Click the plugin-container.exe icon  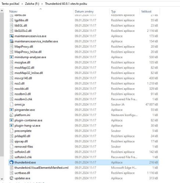tap(11, 120)
